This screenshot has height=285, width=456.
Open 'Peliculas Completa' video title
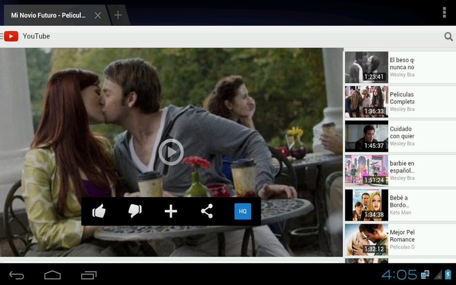coord(402,98)
